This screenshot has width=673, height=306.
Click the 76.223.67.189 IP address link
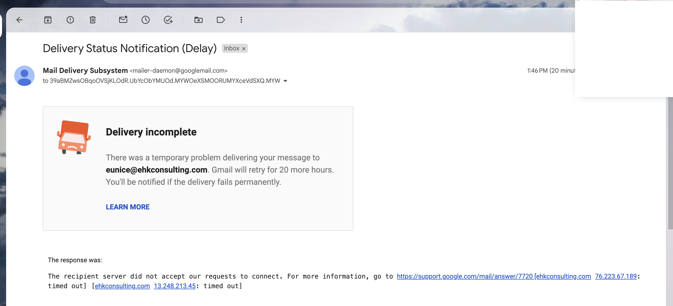[615, 276]
